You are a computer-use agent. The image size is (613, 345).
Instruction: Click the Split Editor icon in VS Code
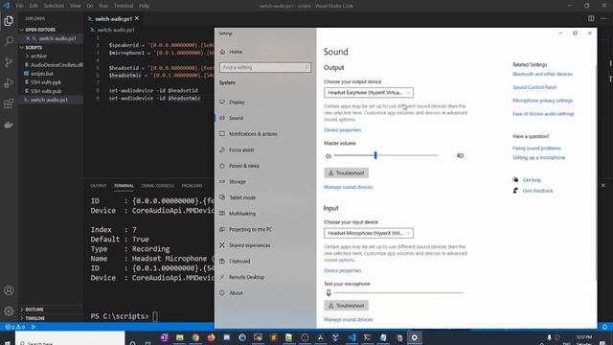[591, 18]
